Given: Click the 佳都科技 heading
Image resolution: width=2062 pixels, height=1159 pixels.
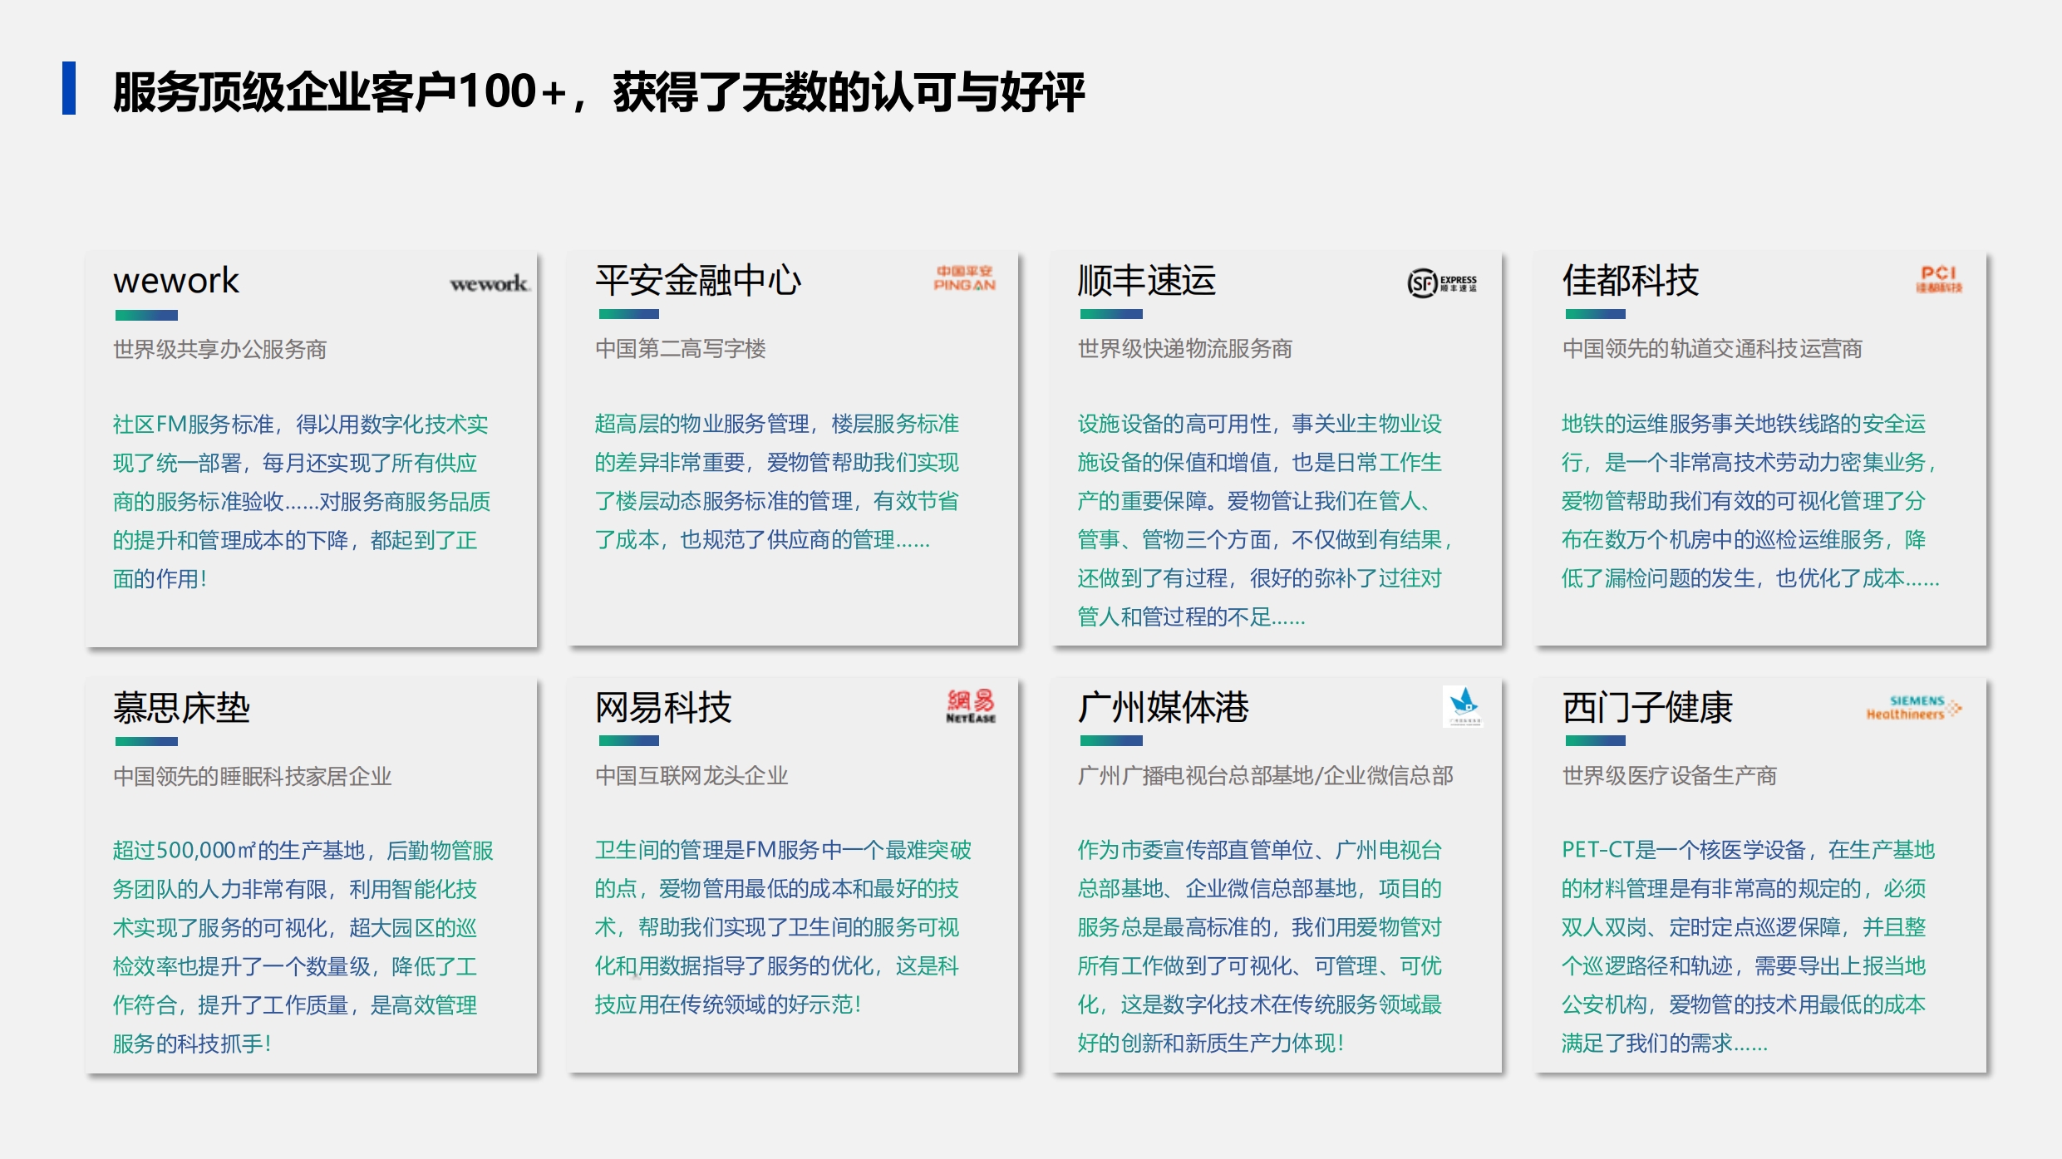Looking at the screenshot, I should point(1631,280).
